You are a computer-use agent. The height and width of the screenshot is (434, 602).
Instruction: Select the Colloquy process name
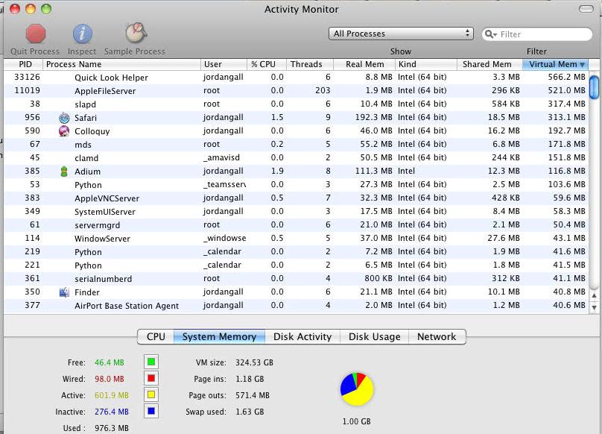pyautogui.click(x=92, y=131)
